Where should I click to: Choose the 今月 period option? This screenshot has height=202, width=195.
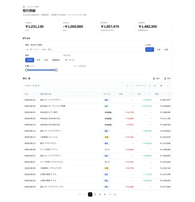point(38,60)
